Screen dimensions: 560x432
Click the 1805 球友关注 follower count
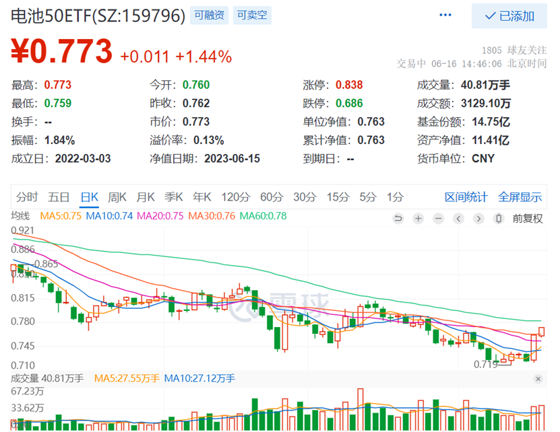[x=514, y=50]
